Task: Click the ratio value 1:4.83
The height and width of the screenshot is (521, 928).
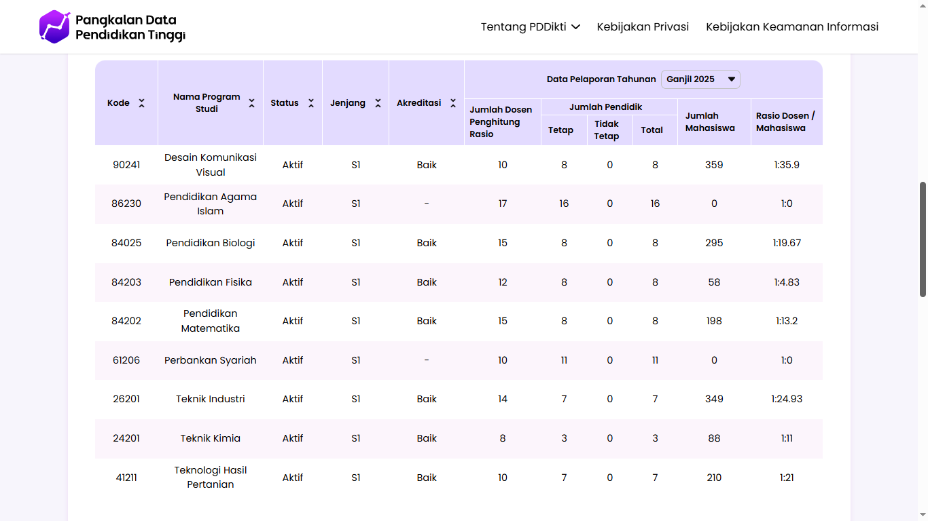Action: pos(787,282)
